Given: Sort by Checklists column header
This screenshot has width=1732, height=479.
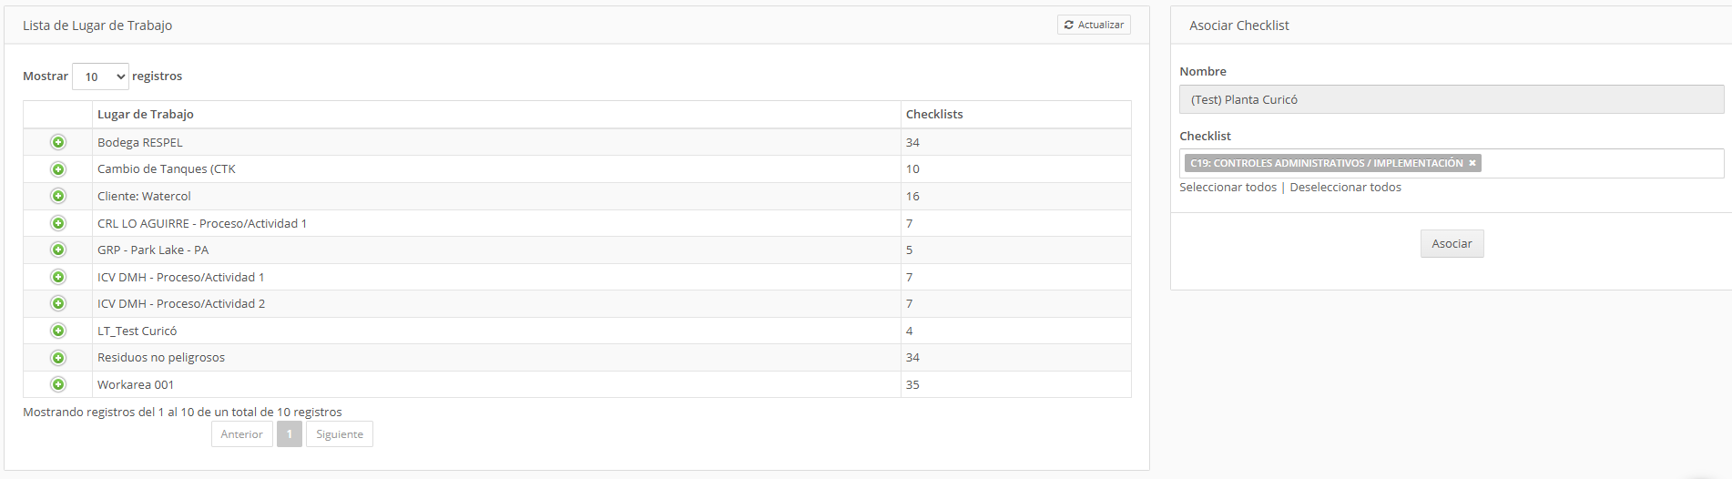Looking at the screenshot, I should point(1016,114).
